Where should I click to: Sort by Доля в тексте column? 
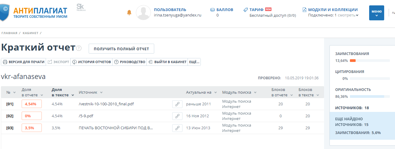point(63,92)
